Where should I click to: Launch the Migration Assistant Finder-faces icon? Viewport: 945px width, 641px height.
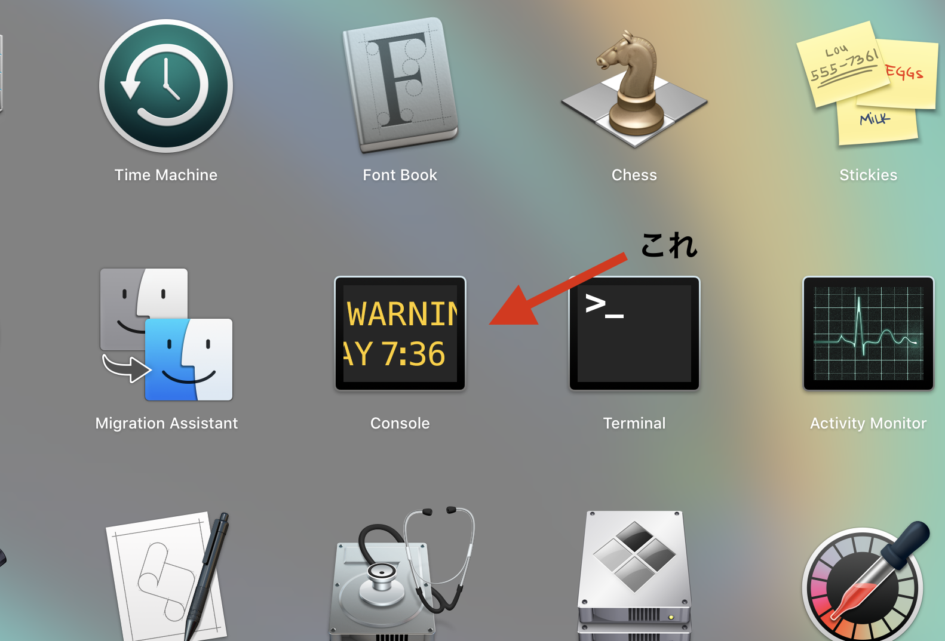point(166,334)
